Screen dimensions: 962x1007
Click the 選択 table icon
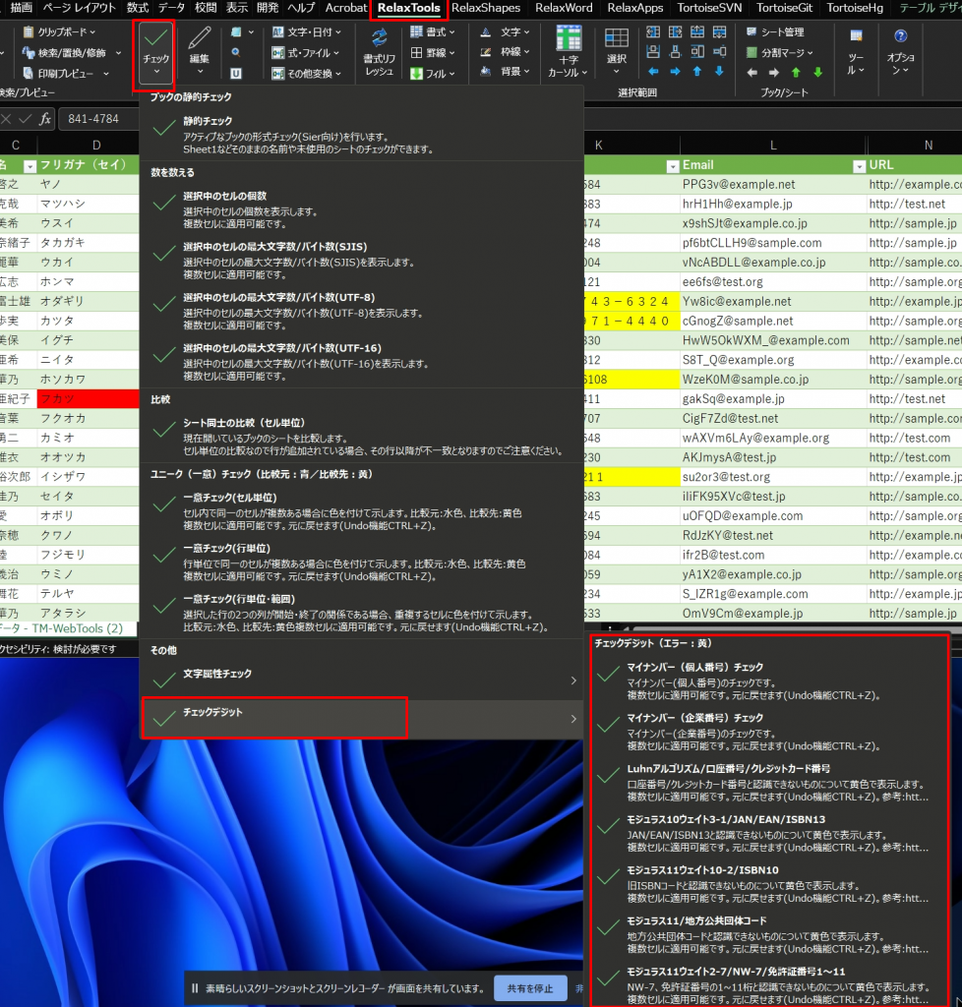(x=617, y=38)
